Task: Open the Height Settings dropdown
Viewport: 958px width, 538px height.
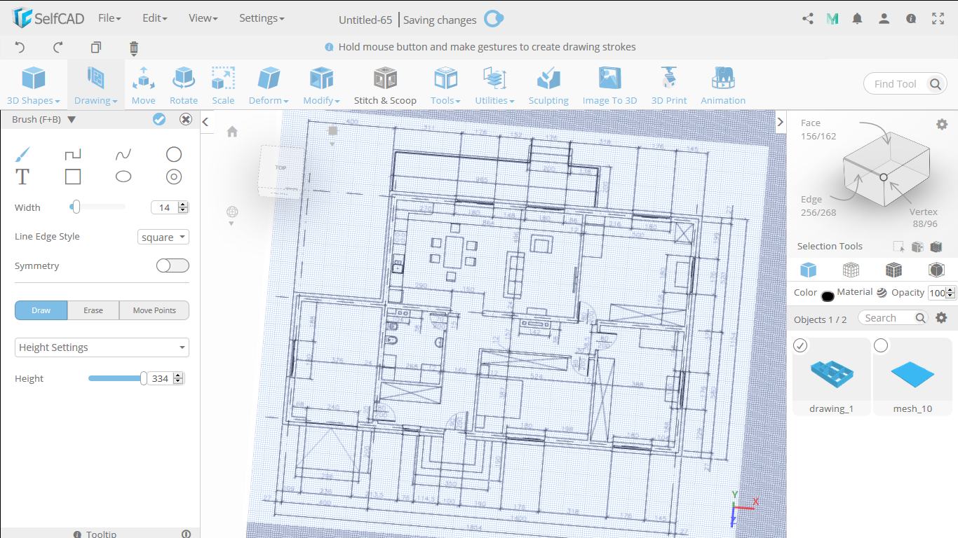Action: 102,347
